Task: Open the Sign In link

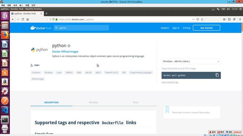Action: coord(176,28)
